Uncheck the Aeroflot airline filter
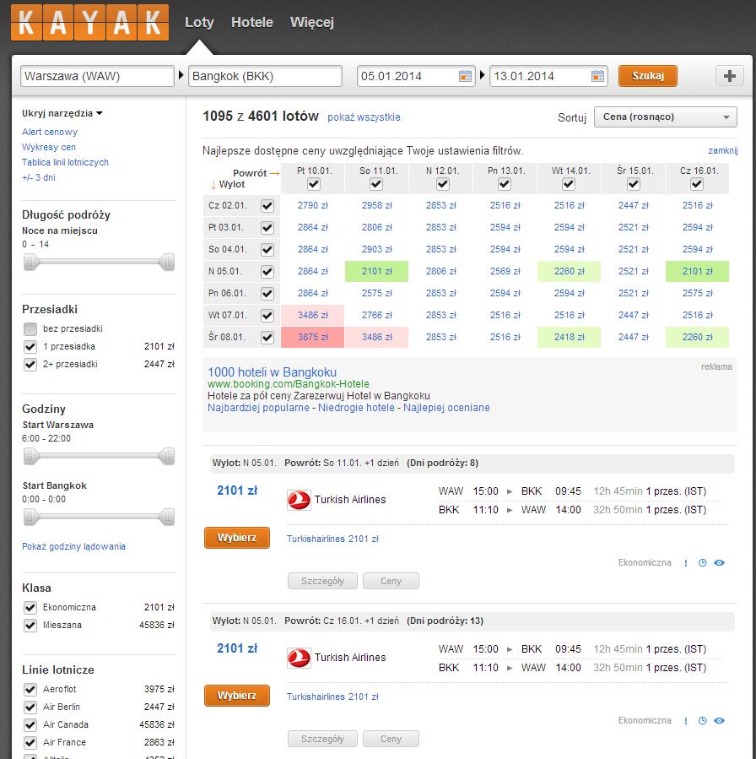 [x=30, y=689]
